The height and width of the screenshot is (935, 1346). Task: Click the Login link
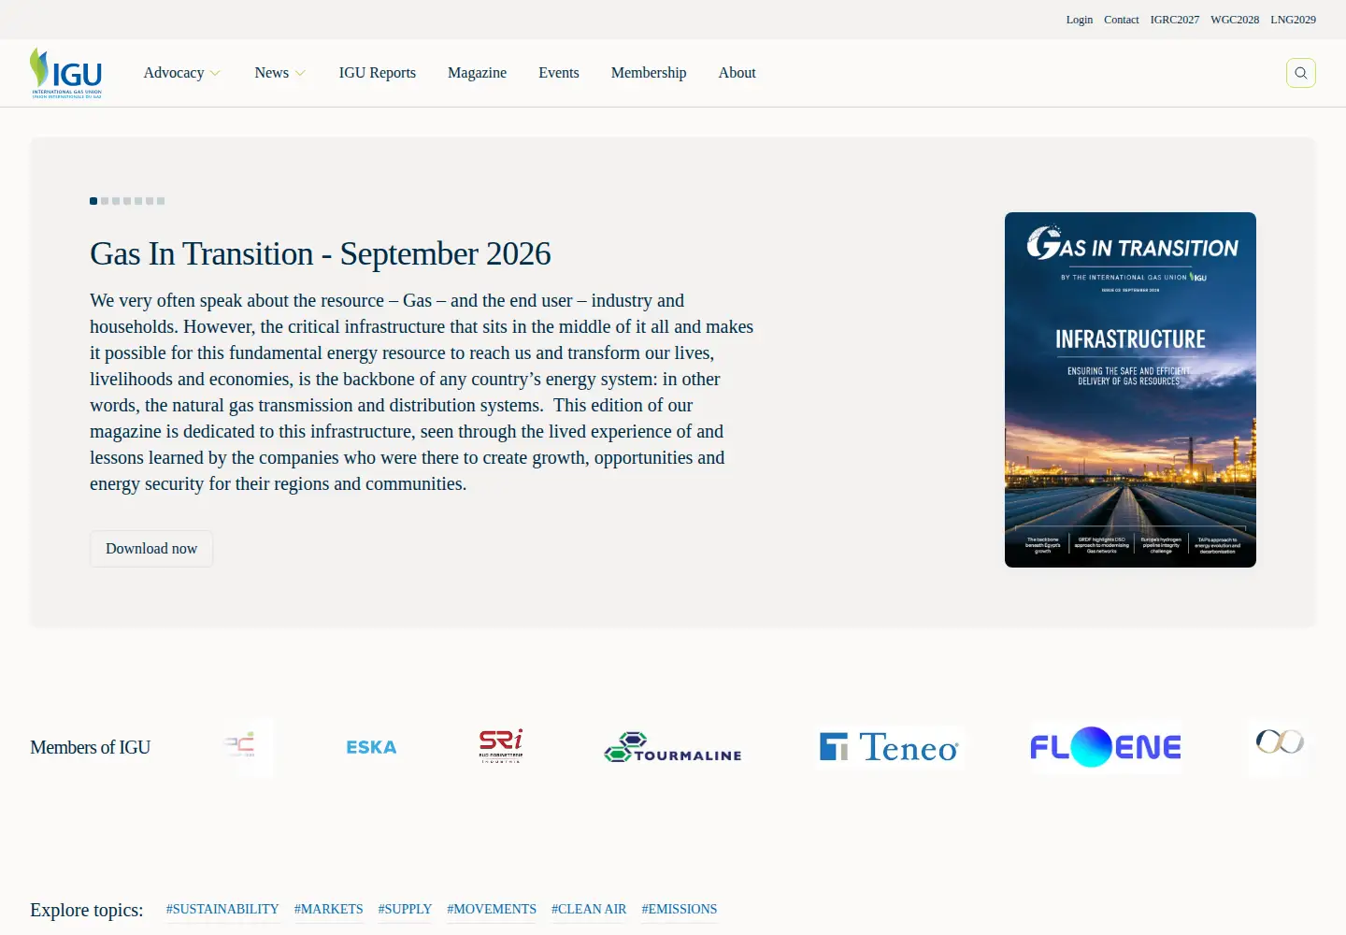[x=1080, y=20]
